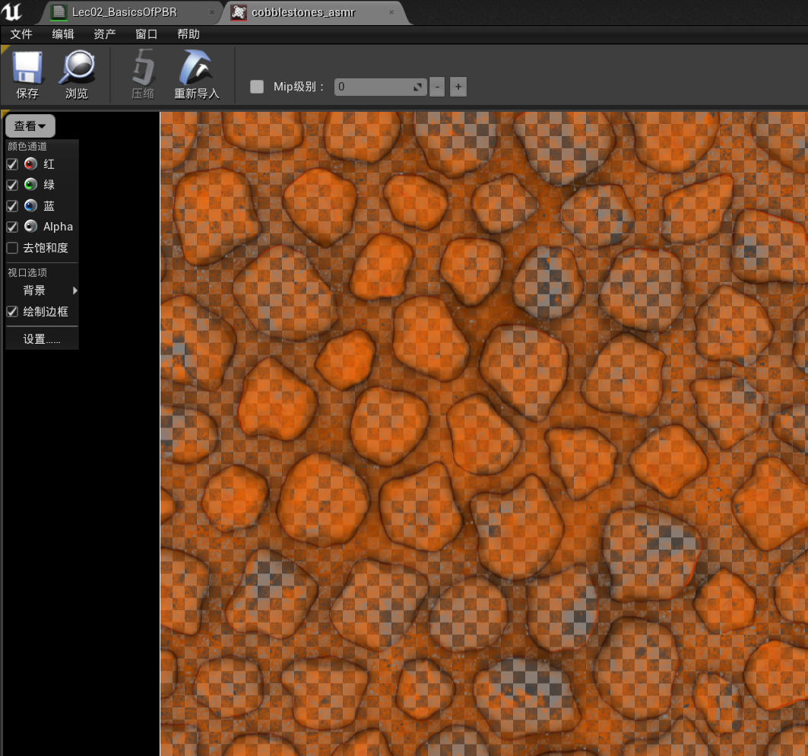Toggle the 绿 (green) channel checkbox
The height and width of the screenshot is (756, 808).
(x=12, y=185)
